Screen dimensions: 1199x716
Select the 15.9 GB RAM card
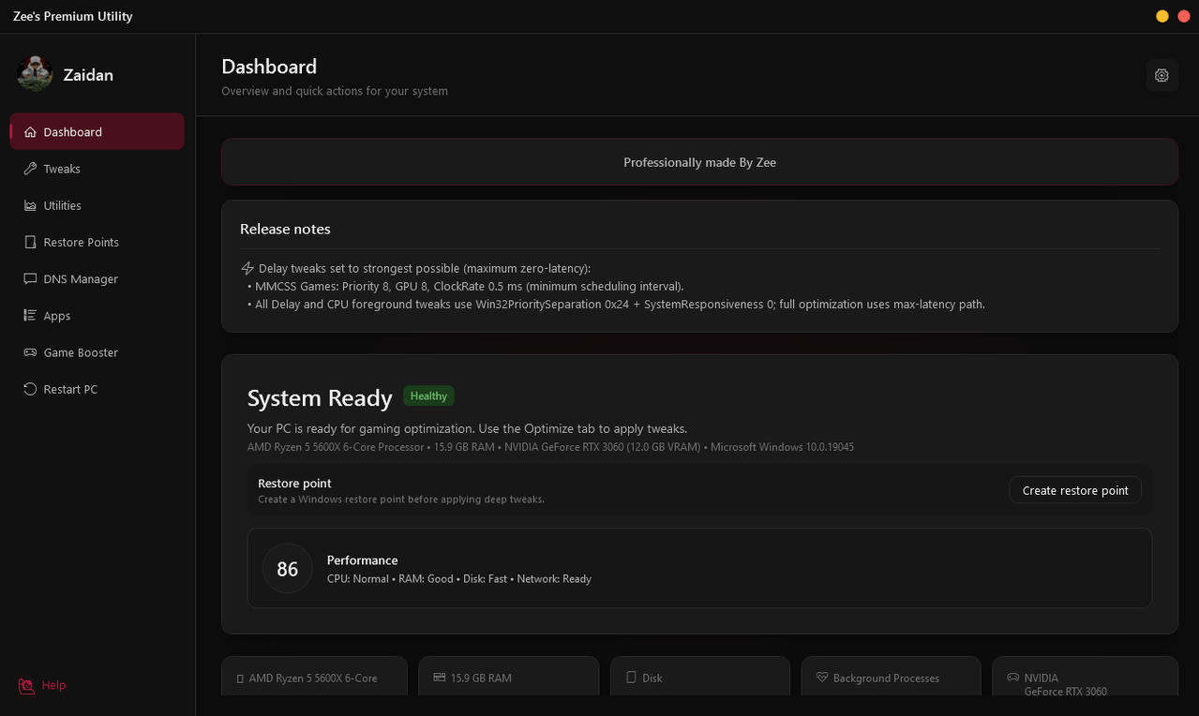(508, 676)
